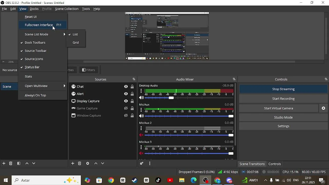The height and width of the screenshot is (185, 329).
Task: Move source up arrow in Sources
Action: click(96, 163)
